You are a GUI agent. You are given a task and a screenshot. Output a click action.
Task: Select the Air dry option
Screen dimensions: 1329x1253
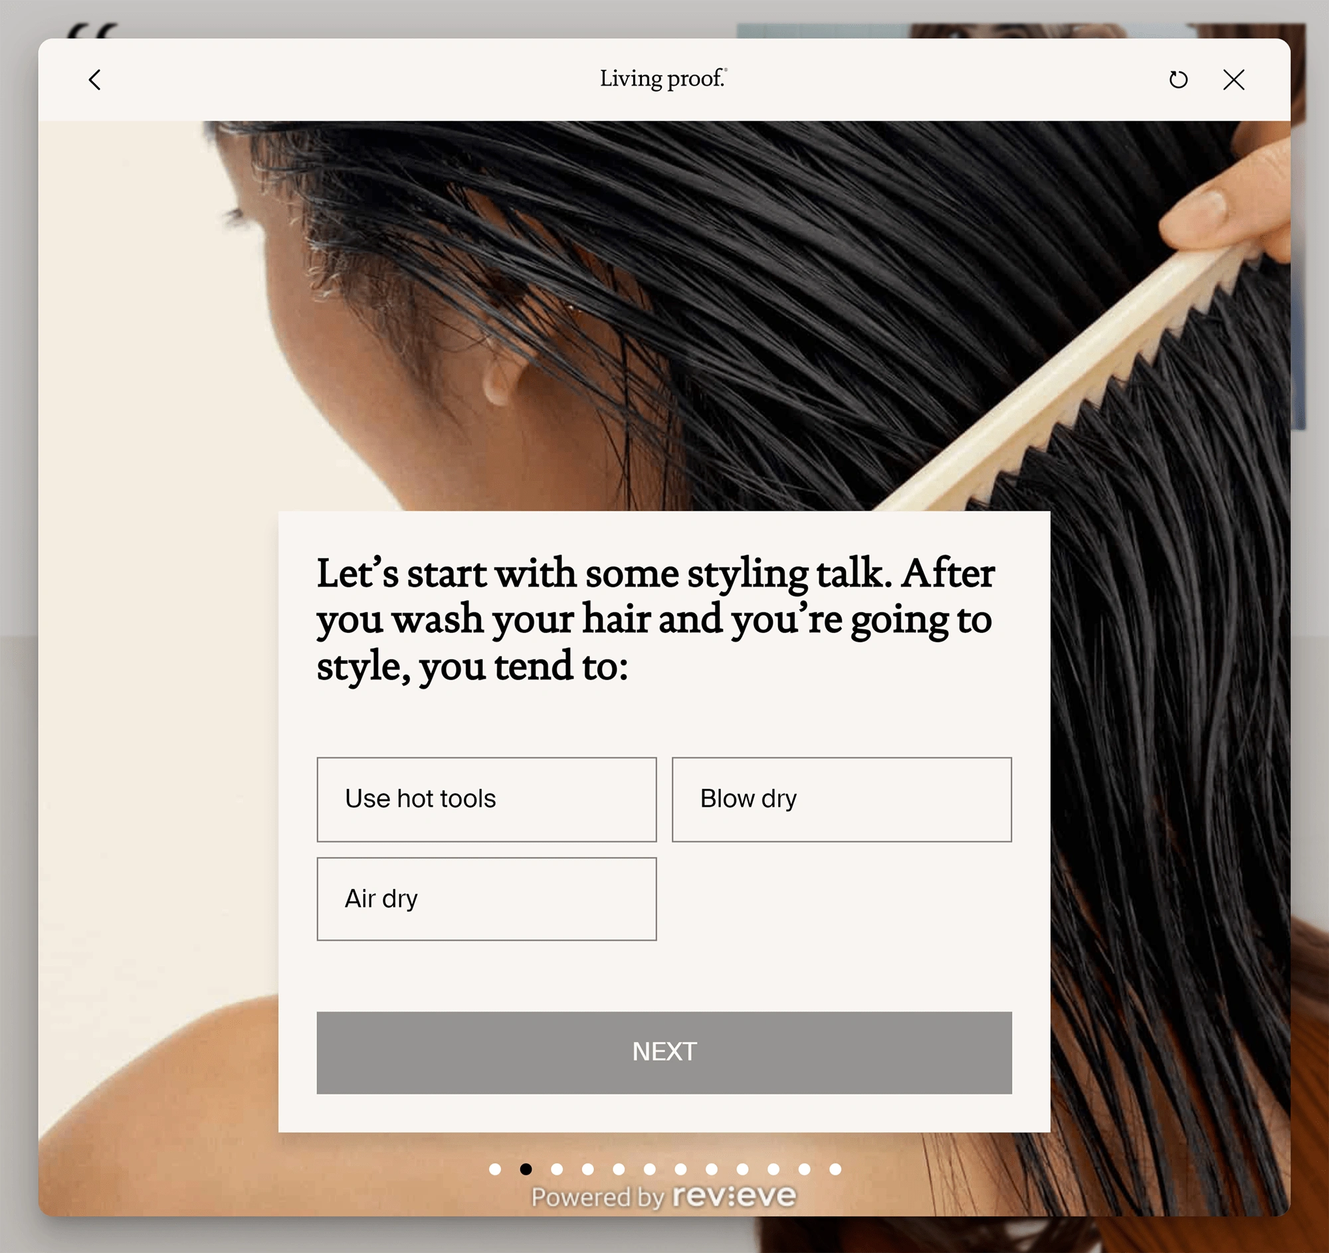[x=486, y=898]
